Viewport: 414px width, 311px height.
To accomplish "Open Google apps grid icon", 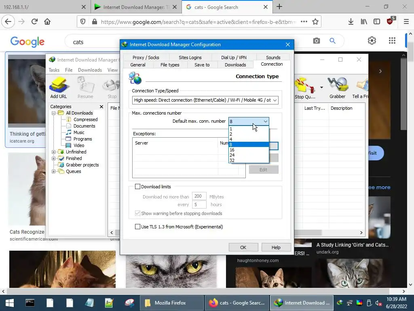I will pos(392,40).
